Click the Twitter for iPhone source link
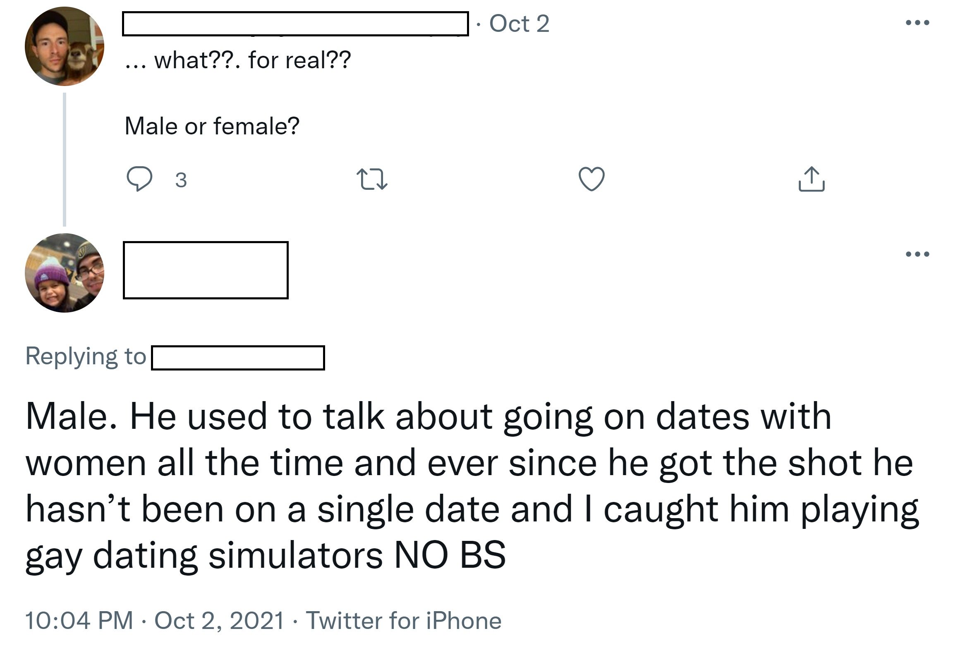Viewport: 953px width, 655px height. click(x=404, y=621)
